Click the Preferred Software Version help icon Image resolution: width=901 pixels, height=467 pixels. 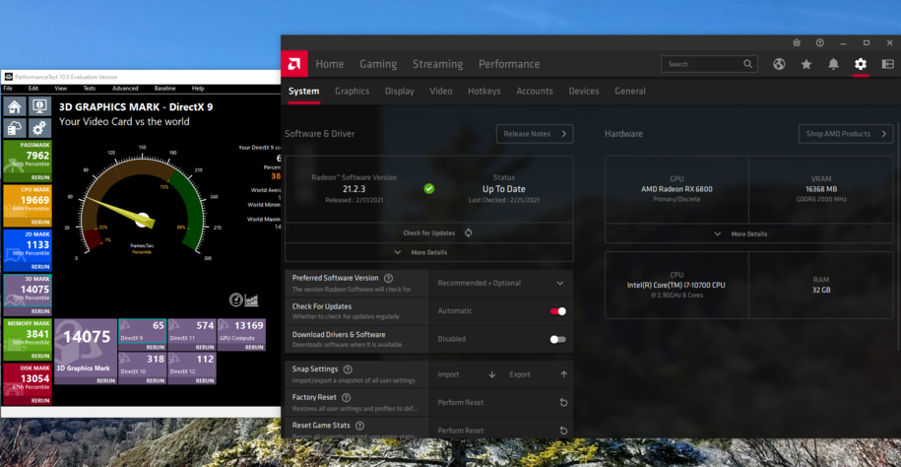pos(388,278)
